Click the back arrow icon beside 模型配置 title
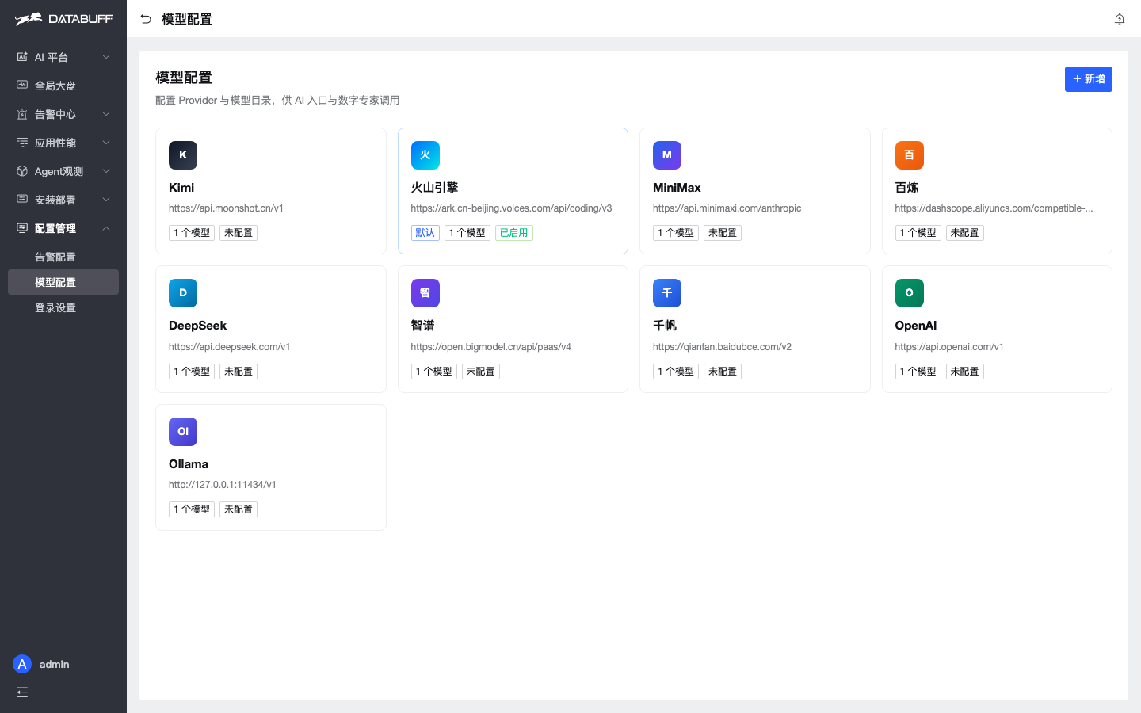This screenshot has width=1141, height=713. 146,19
